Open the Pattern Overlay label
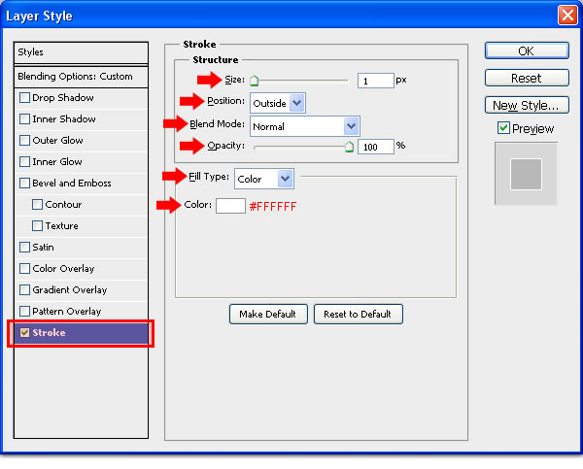This screenshot has height=469, width=583. (x=67, y=311)
